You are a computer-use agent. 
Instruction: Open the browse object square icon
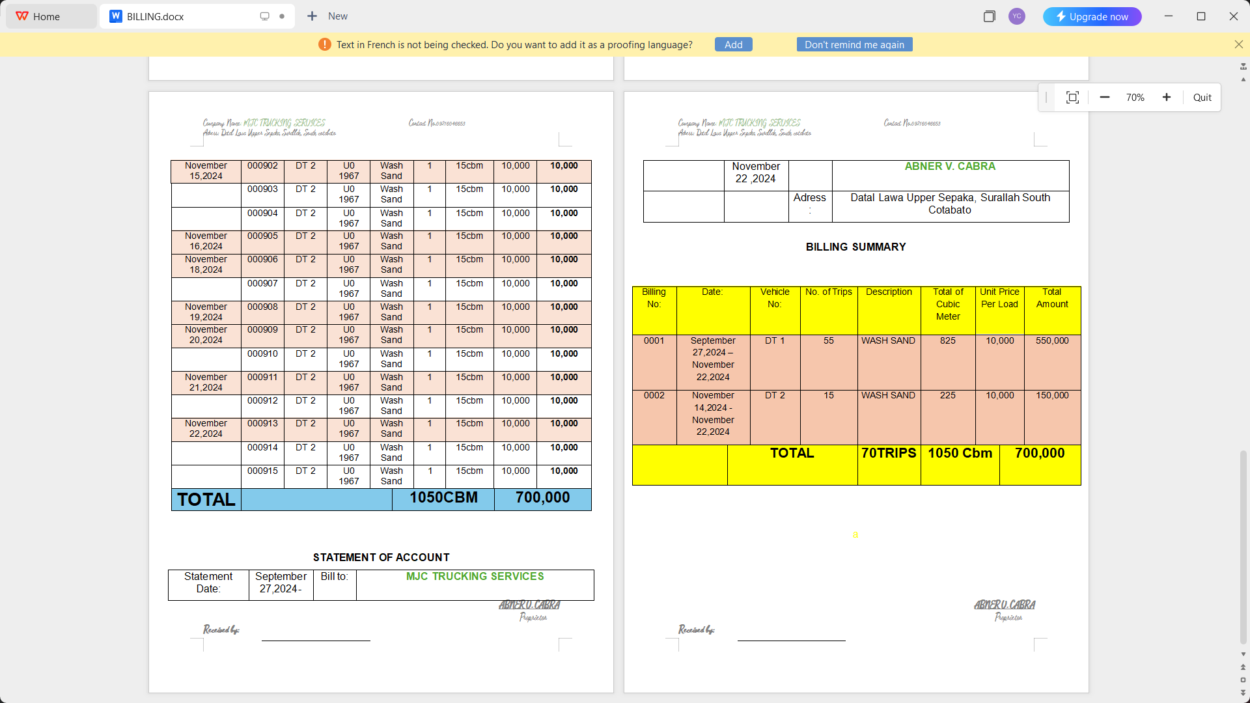1243,680
